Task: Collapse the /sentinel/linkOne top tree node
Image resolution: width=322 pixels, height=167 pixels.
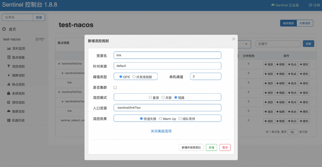Action: point(59,64)
